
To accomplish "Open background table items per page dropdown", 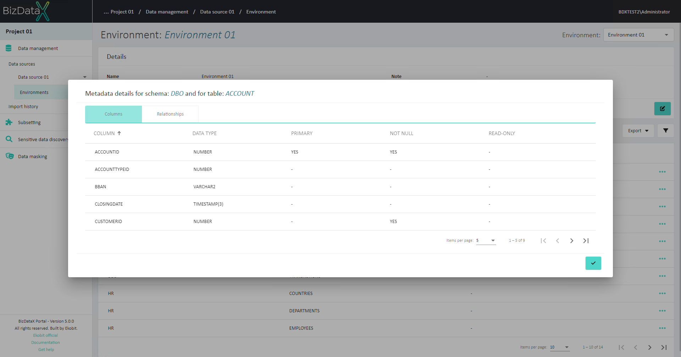I will pyautogui.click(x=560, y=347).
